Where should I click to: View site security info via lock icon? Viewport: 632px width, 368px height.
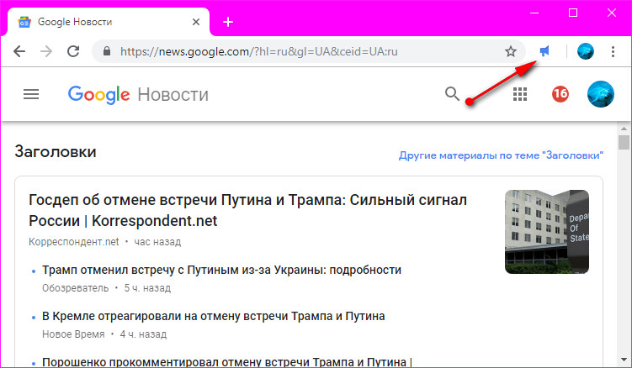pos(106,51)
